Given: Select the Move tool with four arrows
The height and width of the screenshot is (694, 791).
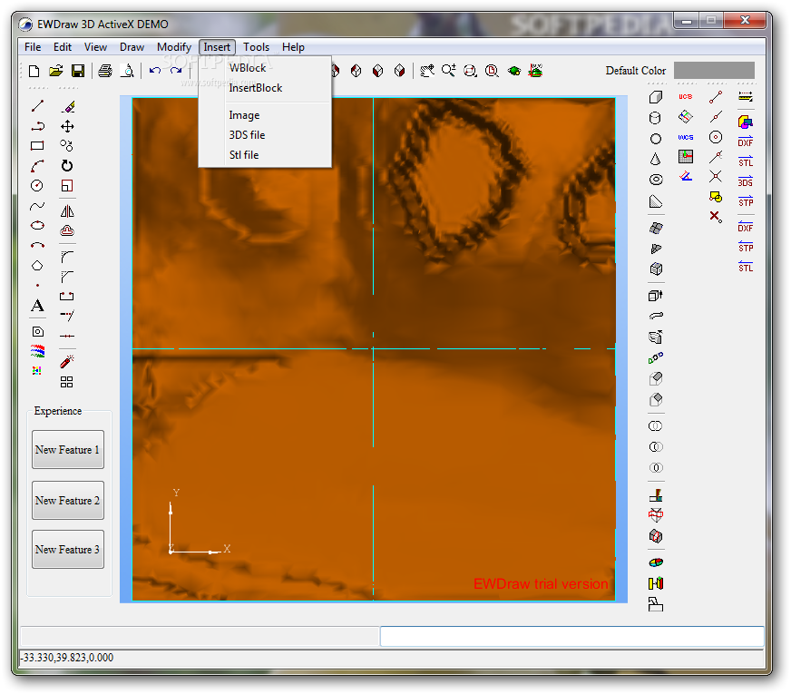Looking at the screenshot, I should tap(67, 126).
